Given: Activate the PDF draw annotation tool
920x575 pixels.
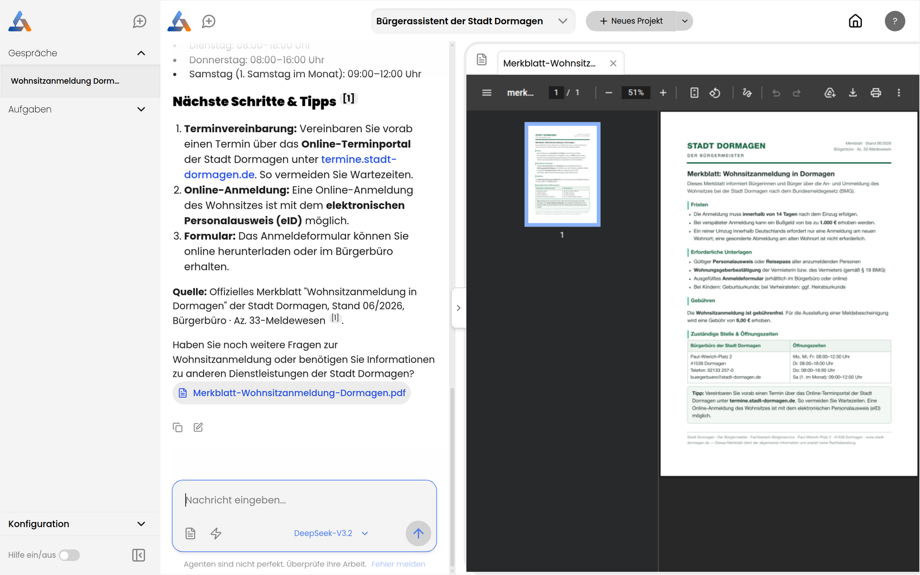Looking at the screenshot, I should point(747,93).
